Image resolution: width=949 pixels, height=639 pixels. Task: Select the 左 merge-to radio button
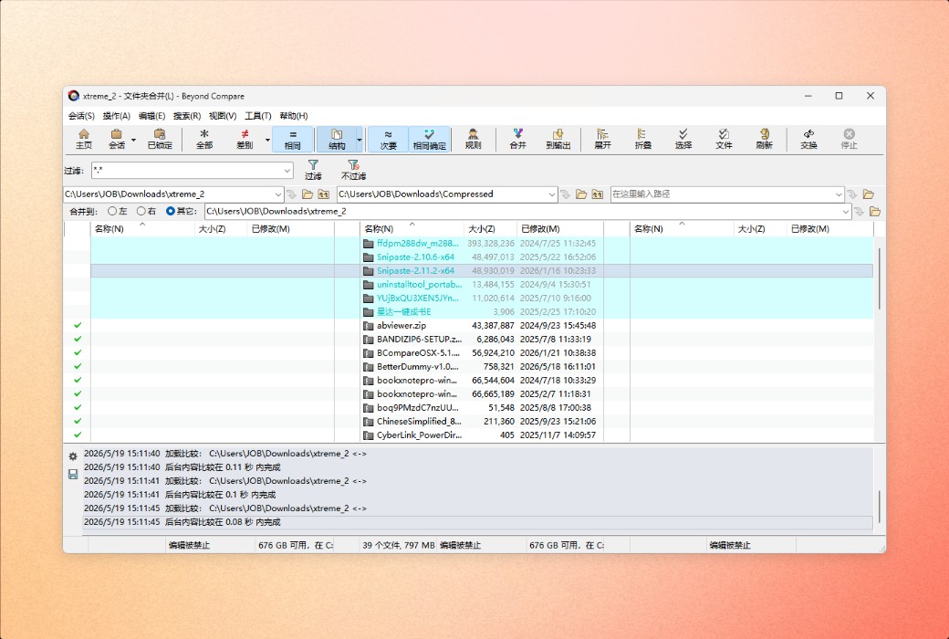point(118,212)
